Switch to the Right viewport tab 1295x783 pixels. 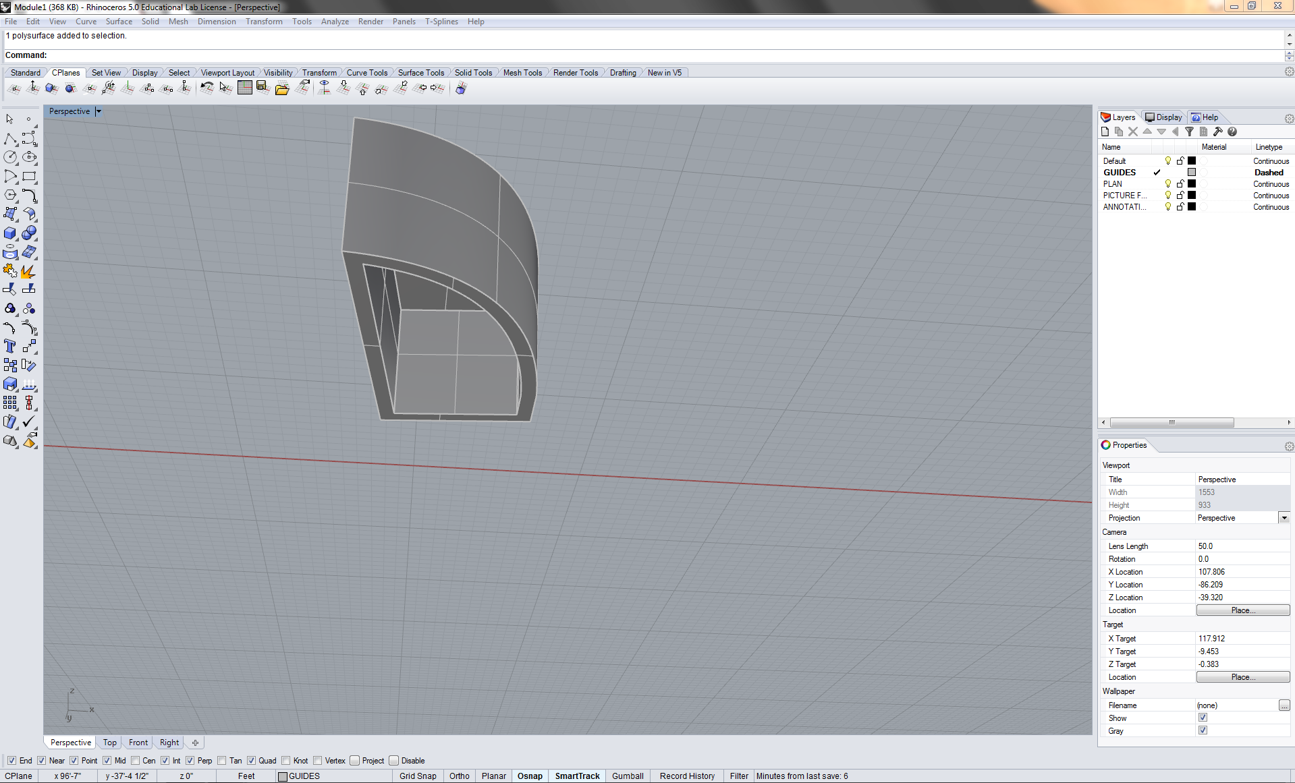(x=168, y=742)
